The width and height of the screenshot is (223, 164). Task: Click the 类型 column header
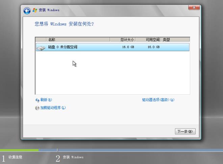tap(166, 40)
